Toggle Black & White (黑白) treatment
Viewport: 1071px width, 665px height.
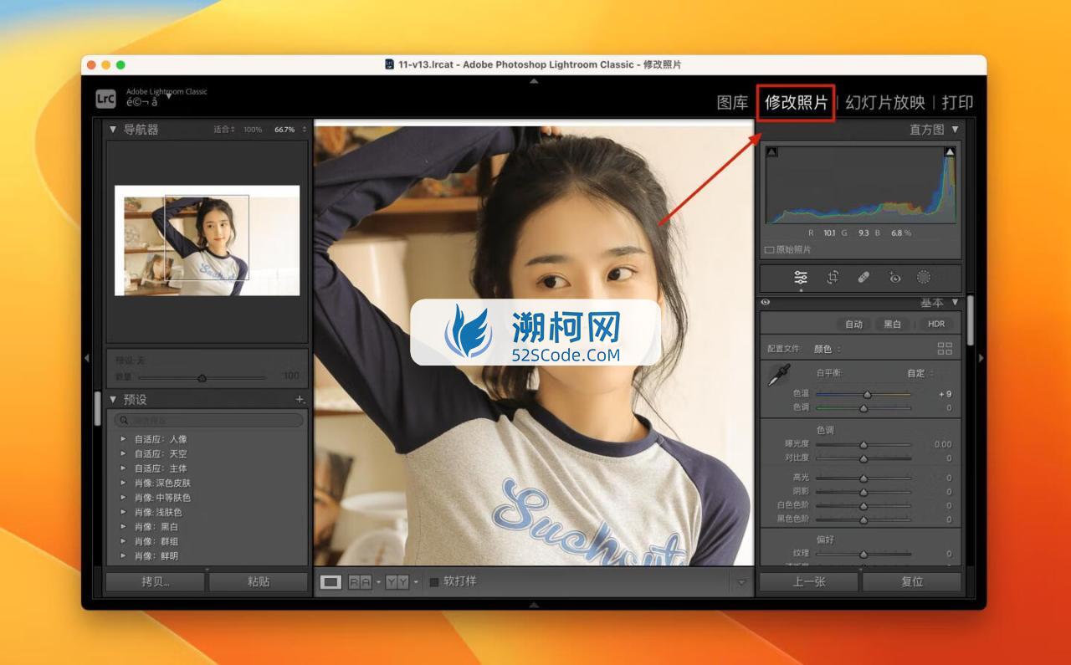point(893,324)
